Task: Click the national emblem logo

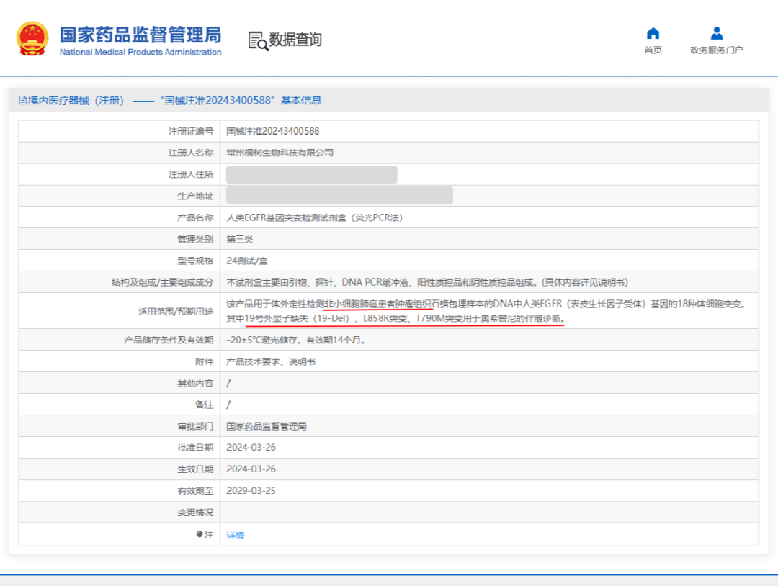Action: (32, 40)
